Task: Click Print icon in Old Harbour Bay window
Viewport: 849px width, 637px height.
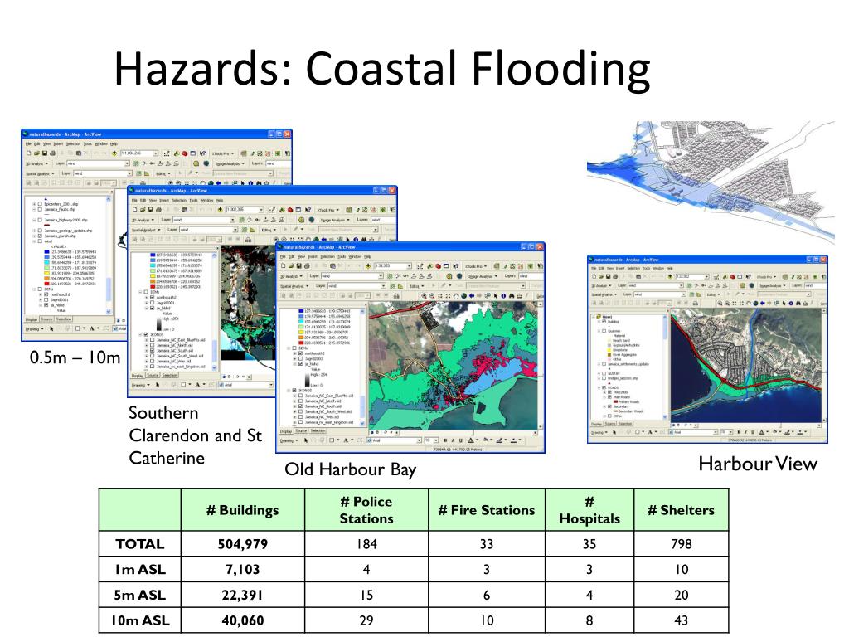Action: [x=307, y=266]
